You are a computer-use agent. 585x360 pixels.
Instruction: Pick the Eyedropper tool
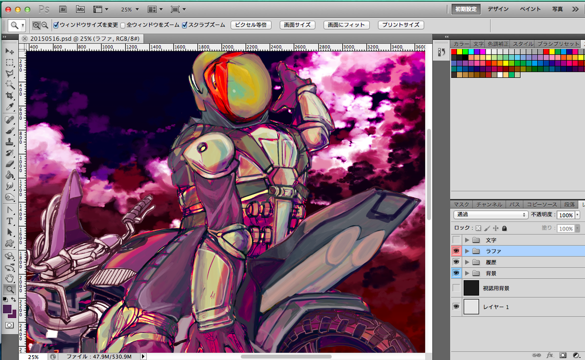point(9,107)
